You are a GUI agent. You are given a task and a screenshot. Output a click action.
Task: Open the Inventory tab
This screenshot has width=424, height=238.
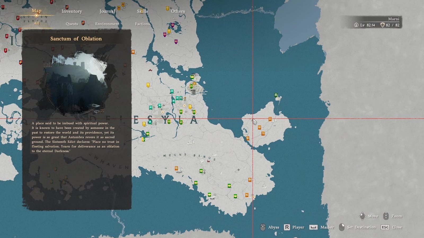pos(72,11)
